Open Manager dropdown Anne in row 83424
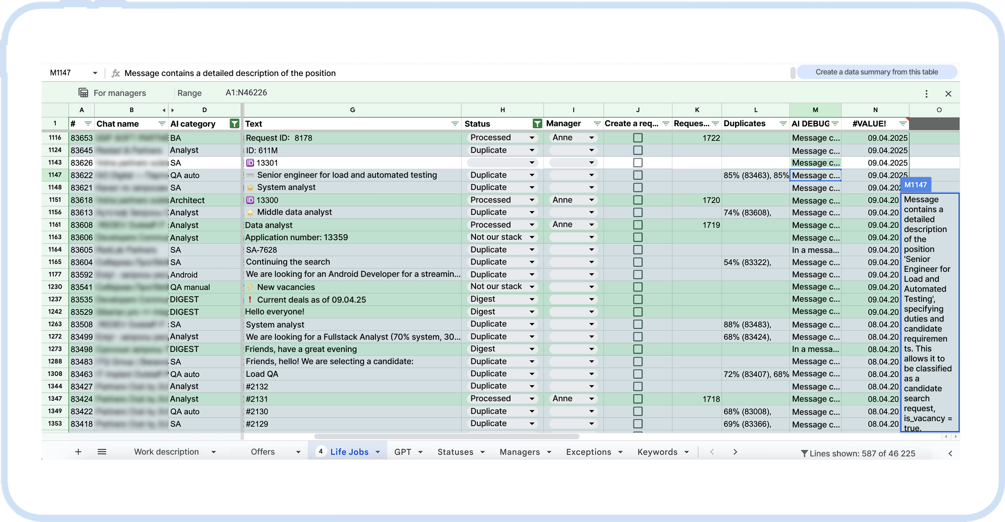The image size is (1005, 522). (x=573, y=399)
